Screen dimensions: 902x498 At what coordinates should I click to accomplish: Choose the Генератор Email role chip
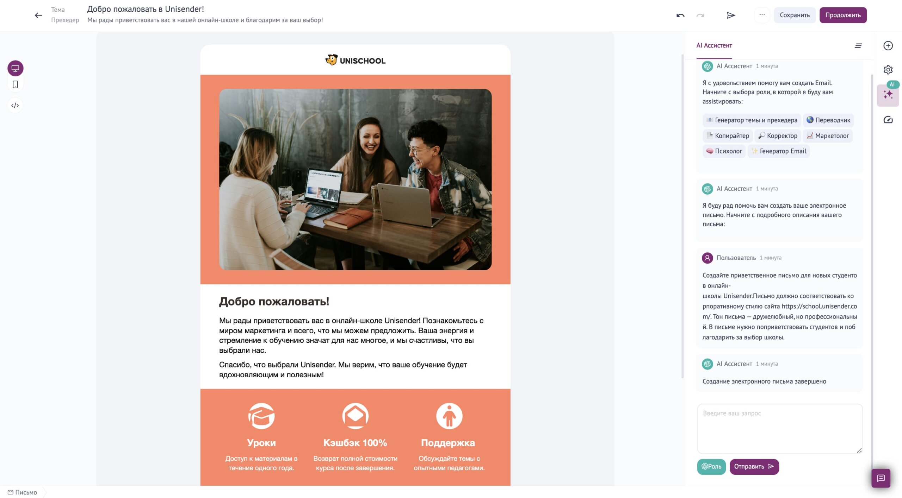pyautogui.click(x=779, y=151)
